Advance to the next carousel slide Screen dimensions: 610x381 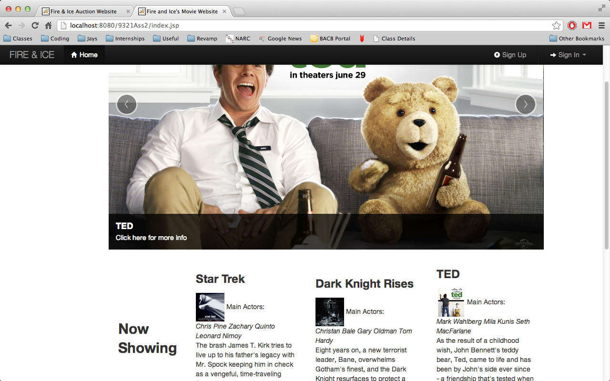[526, 104]
